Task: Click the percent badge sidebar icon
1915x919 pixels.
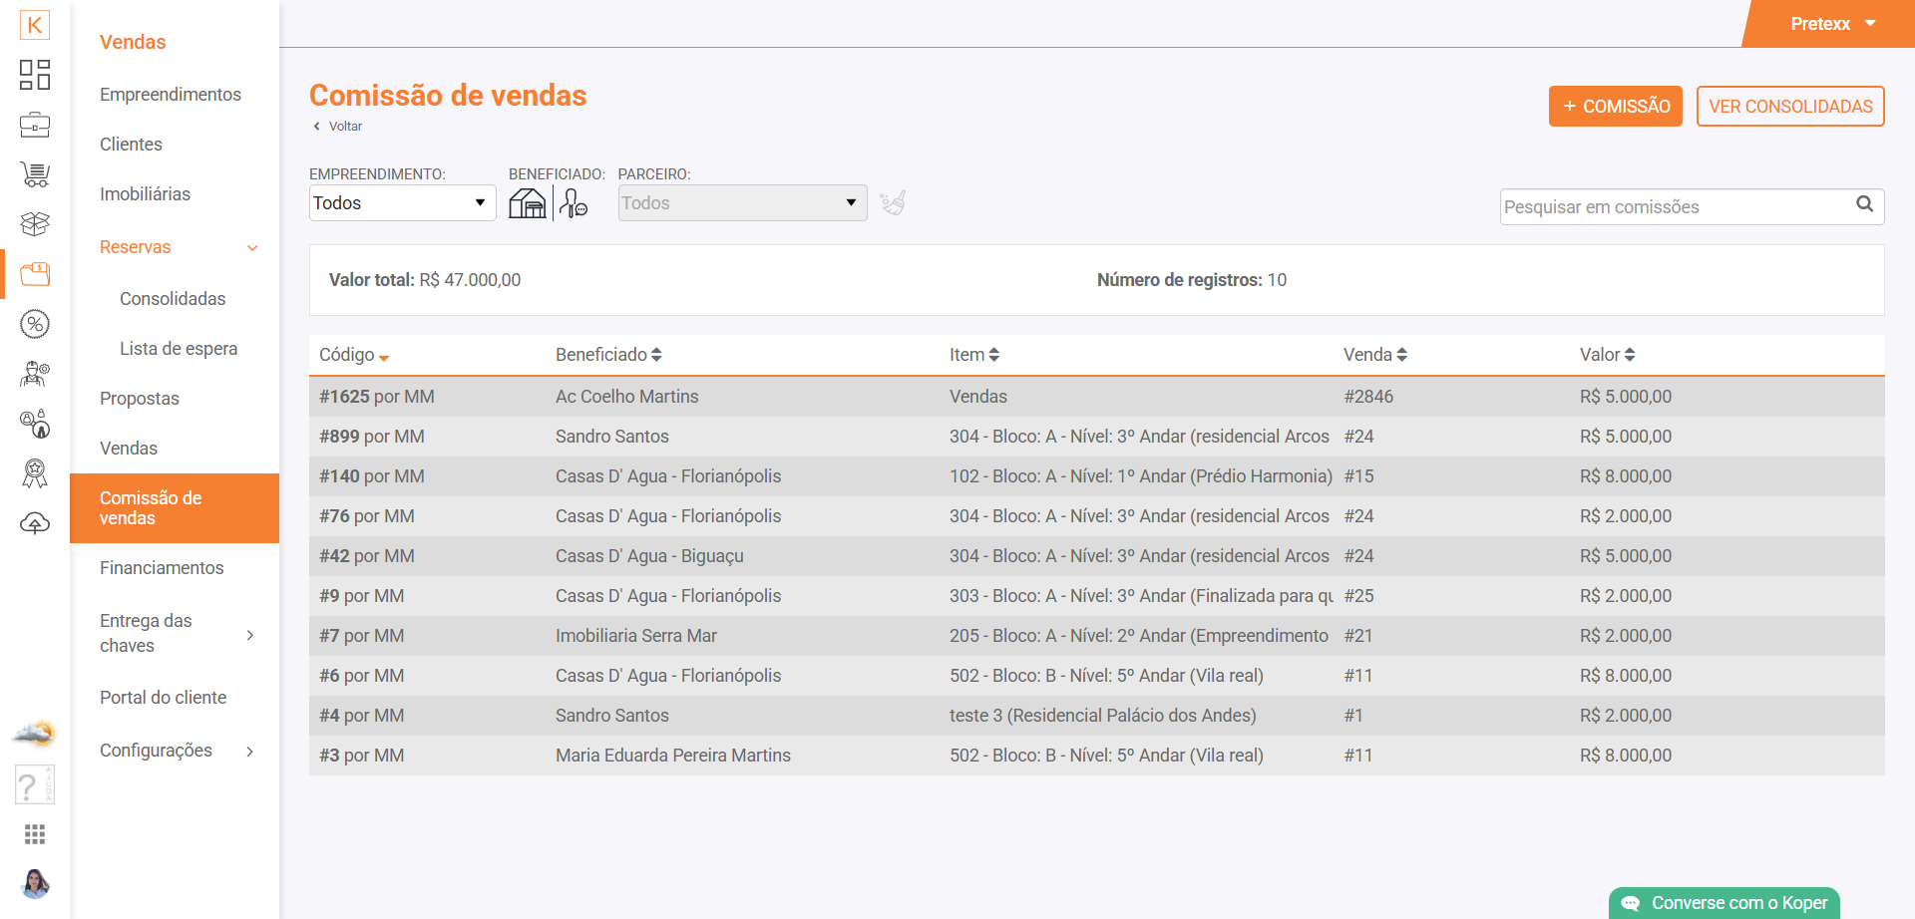Action: [35, 324]
